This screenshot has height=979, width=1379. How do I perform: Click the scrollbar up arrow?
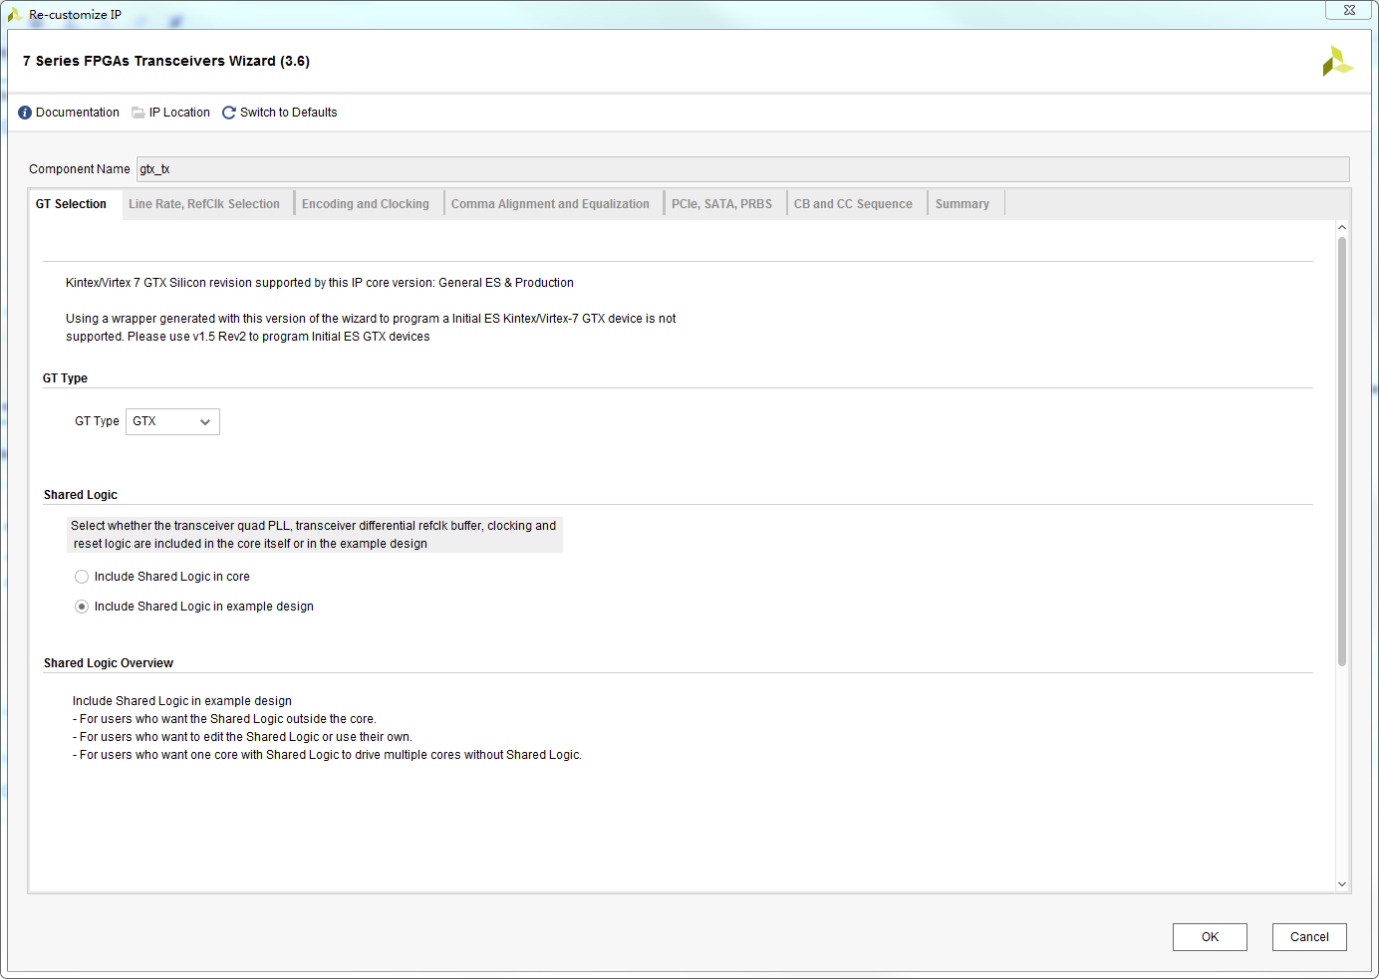coord(1342,228)
